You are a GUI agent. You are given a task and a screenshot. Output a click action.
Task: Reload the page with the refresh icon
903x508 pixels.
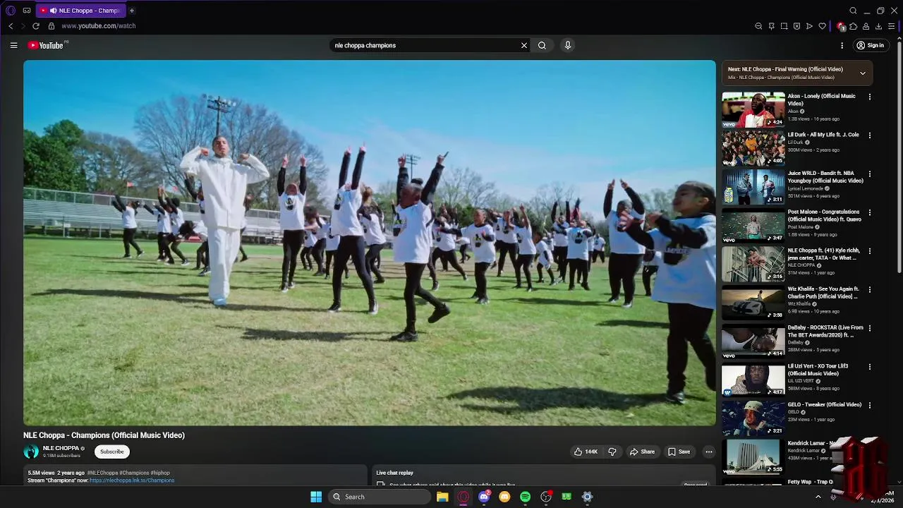36,26
